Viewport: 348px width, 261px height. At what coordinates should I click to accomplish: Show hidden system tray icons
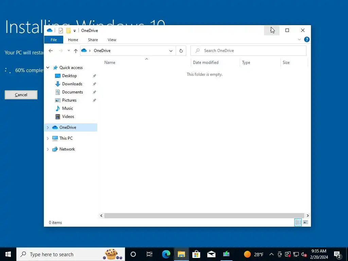coord(272,254)
